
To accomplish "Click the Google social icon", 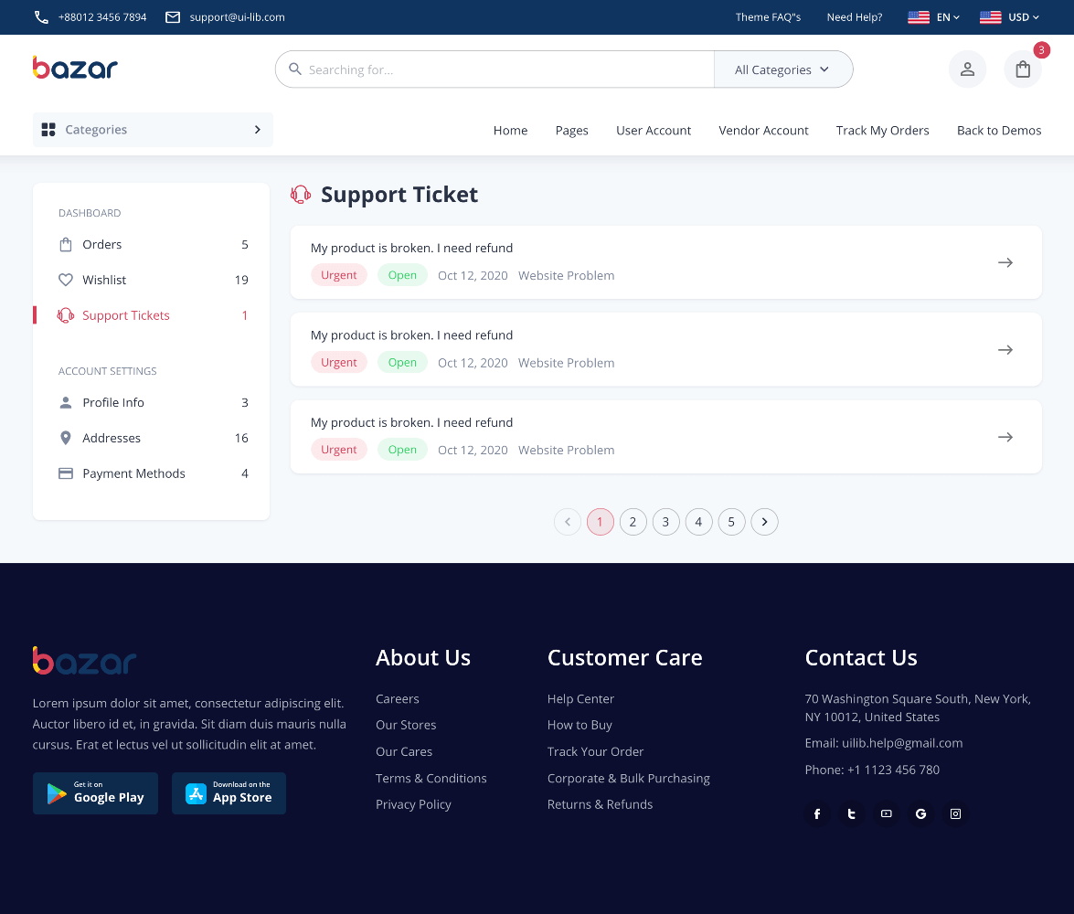I will pos(920,813).
